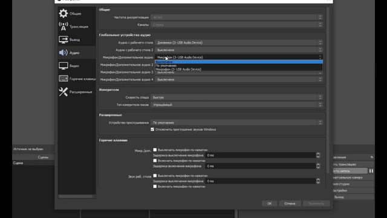Open the Частота дискретизации dropdown
Screen dimensions: 387x218
pyautogui.click(x=237, y=18)
